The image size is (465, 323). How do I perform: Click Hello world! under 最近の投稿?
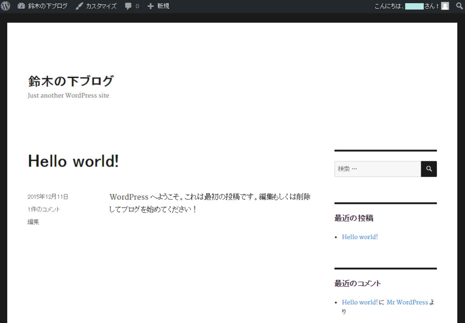[x=360, y=237]
